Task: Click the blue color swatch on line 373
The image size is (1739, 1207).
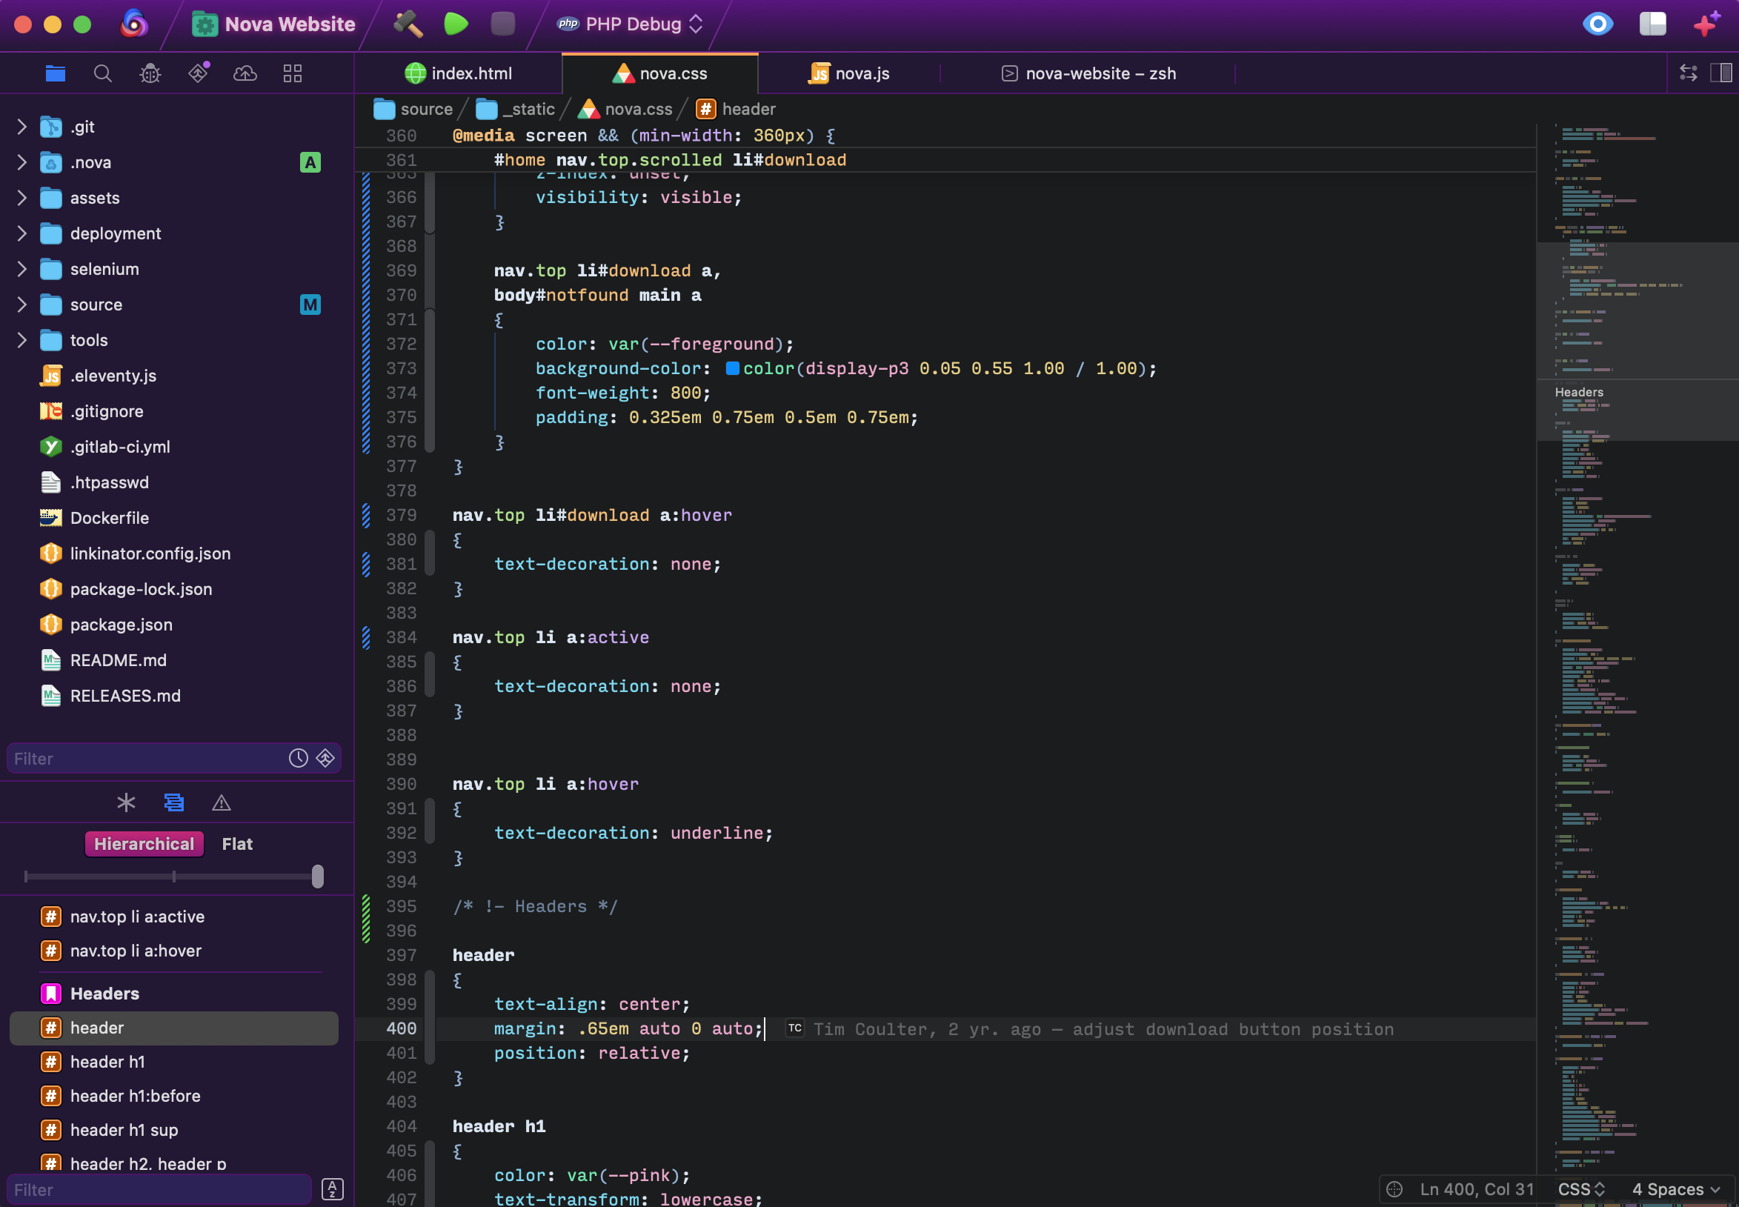Action: click(x=732, y=368)
